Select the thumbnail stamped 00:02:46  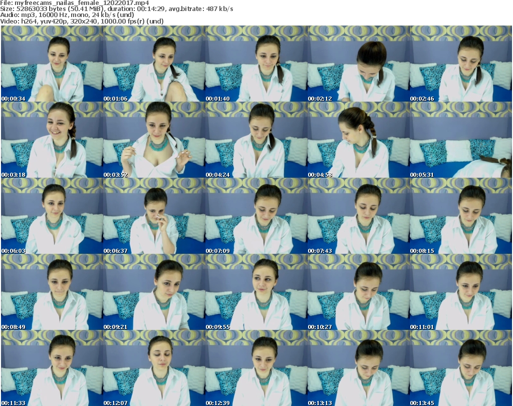point(461,64)
